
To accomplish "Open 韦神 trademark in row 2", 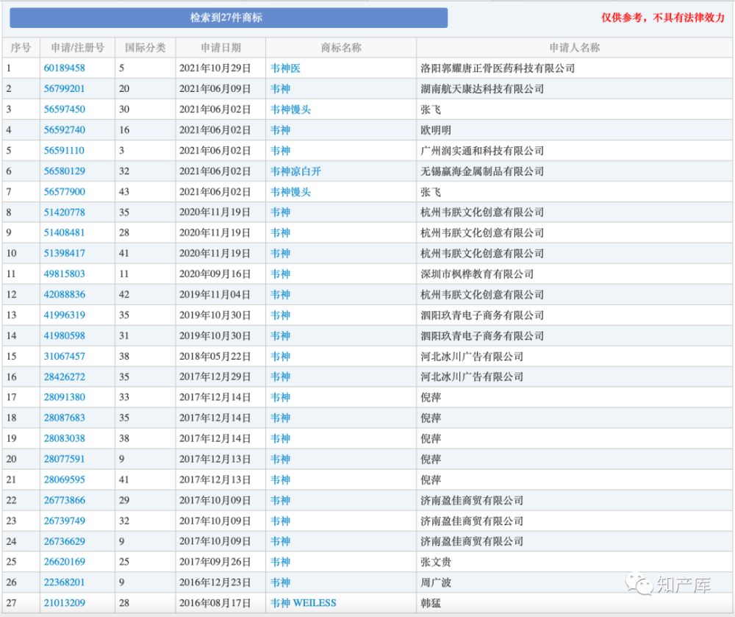I will tap(280, 88).
